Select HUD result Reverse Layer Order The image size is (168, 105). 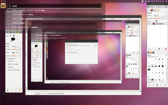54,19
